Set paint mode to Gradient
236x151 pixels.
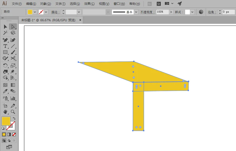pos(9,135)
